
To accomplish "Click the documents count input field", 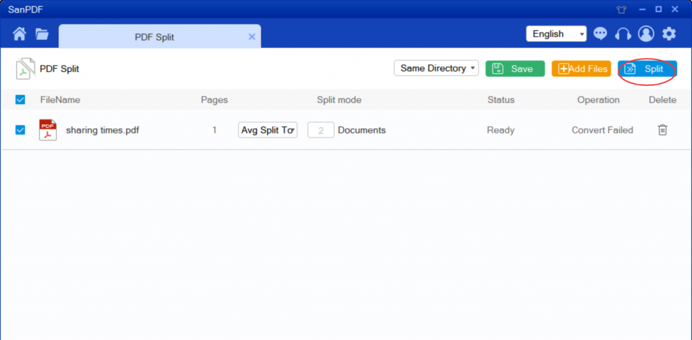I will (x=321, y=130).
